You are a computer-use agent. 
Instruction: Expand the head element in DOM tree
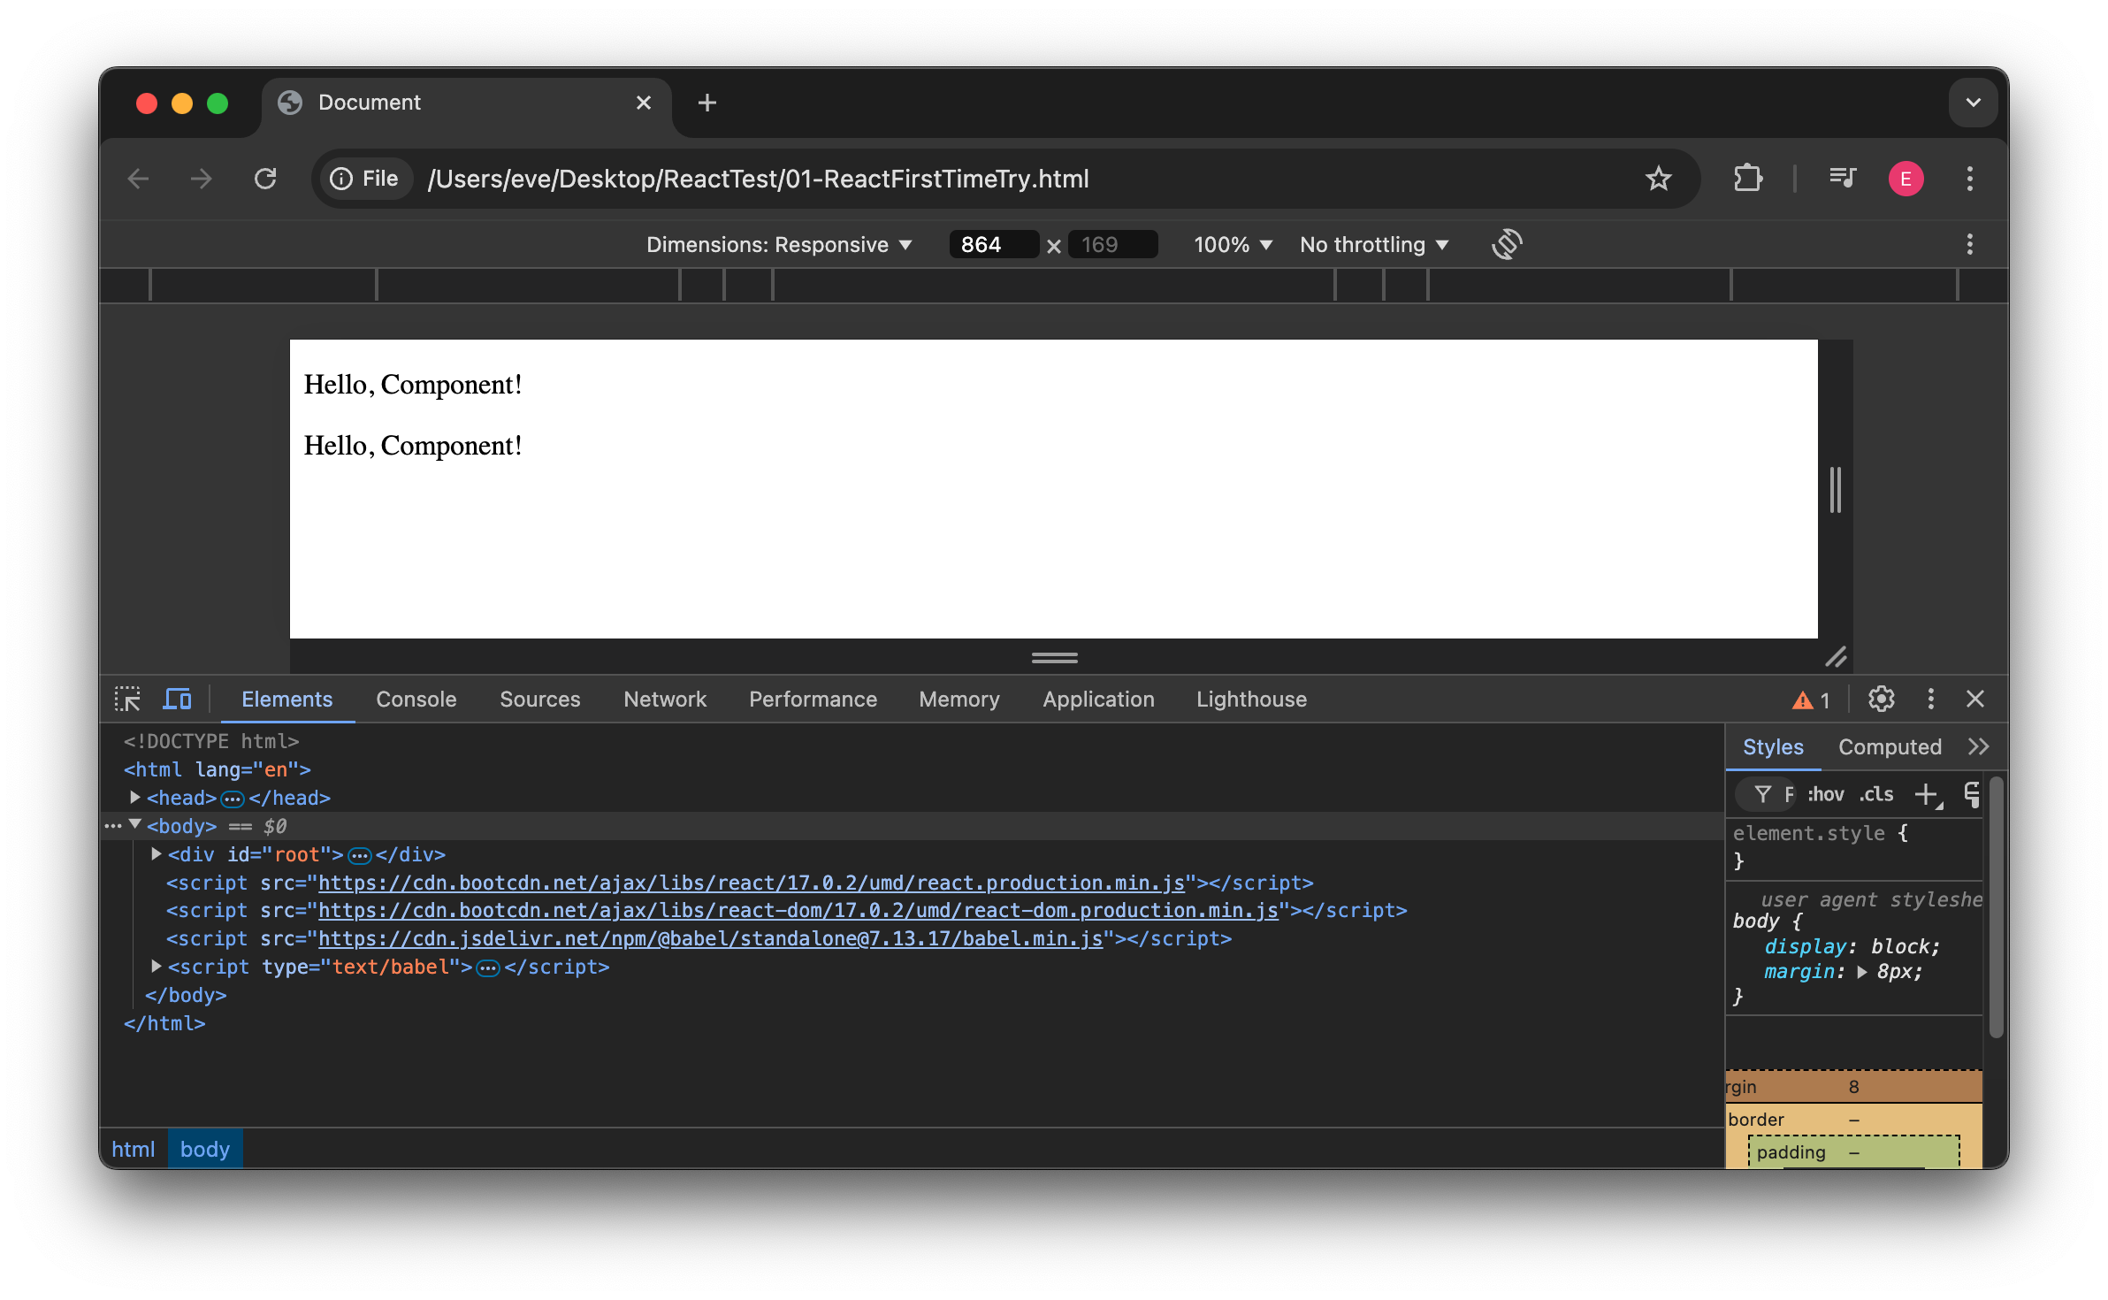(134, 797)
